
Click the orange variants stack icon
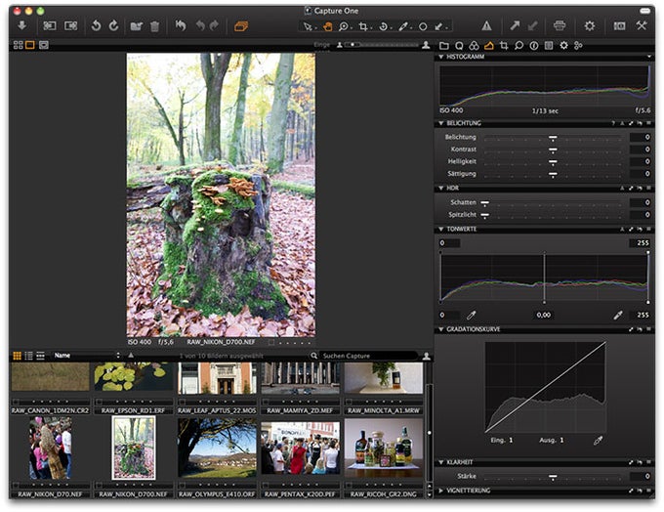click(241, 26)
